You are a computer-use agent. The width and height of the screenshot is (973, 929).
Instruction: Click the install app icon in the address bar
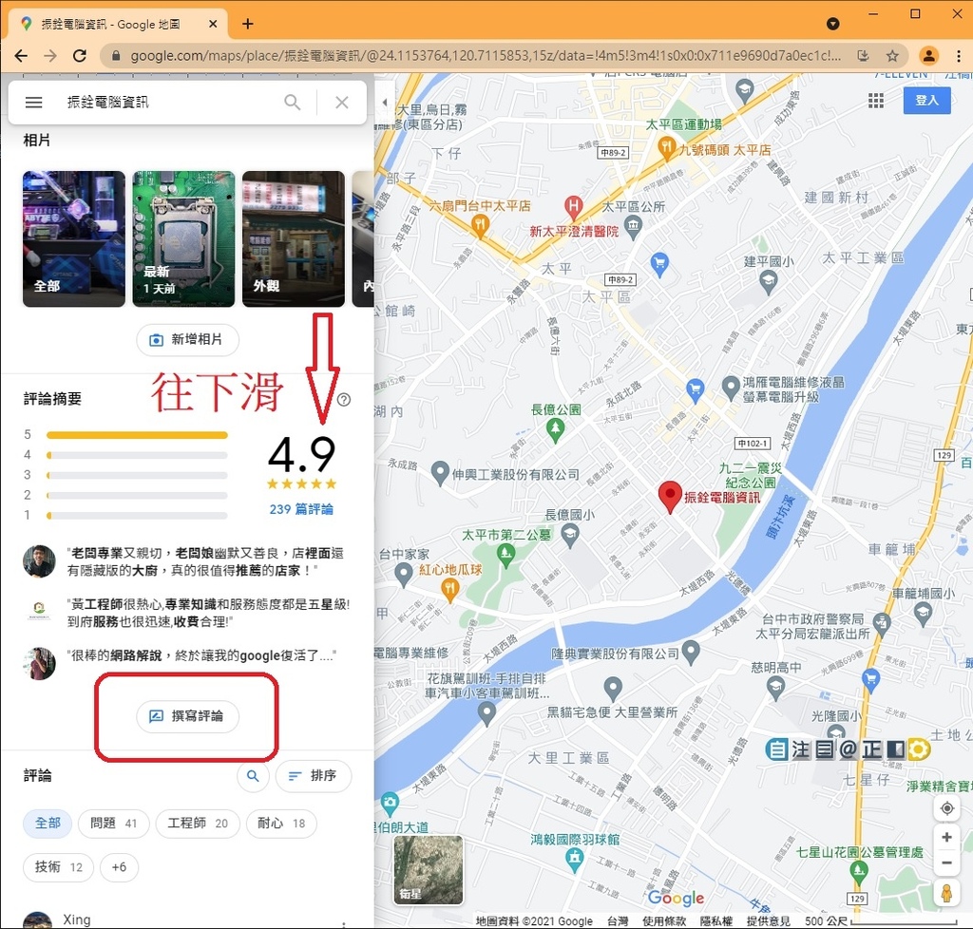tap(863, 56)
